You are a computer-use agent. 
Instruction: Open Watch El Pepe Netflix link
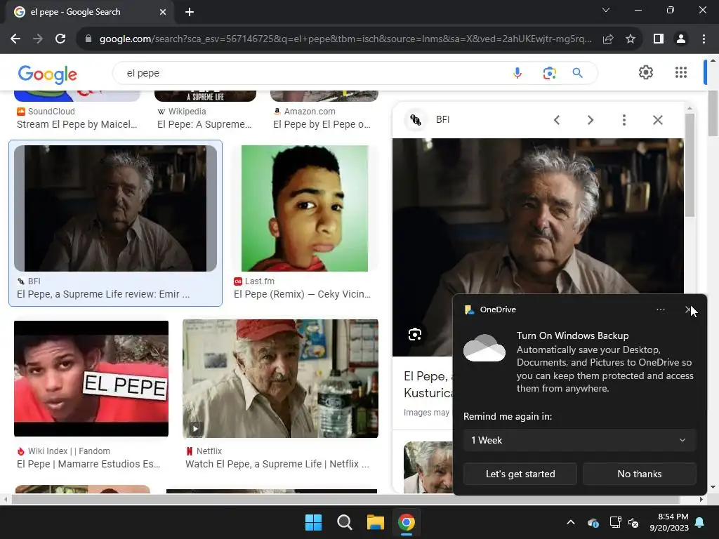coord(277,464)
